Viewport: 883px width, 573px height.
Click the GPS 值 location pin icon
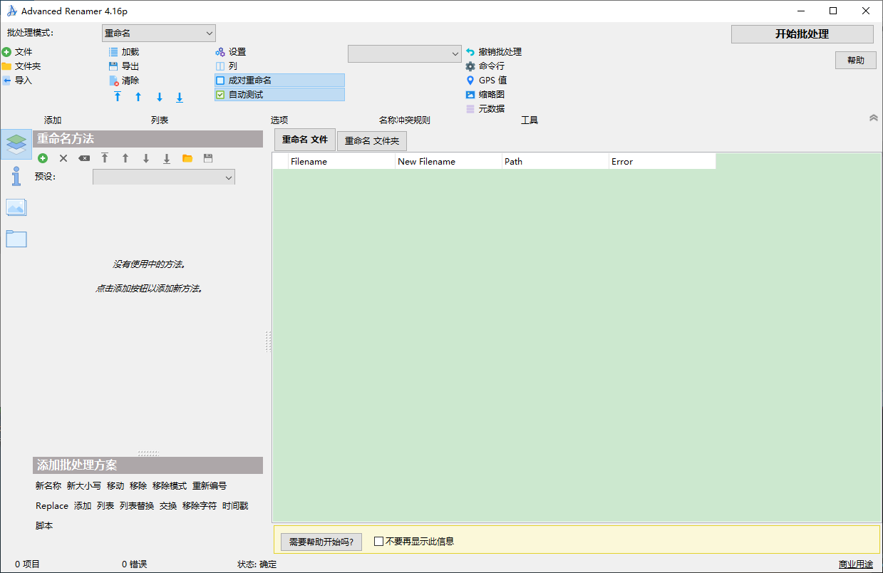[470, 81]
